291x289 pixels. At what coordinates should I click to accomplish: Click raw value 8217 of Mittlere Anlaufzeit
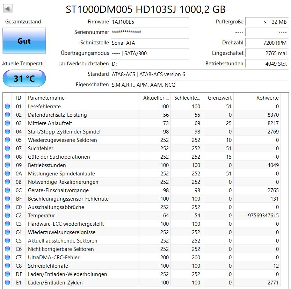273,123
